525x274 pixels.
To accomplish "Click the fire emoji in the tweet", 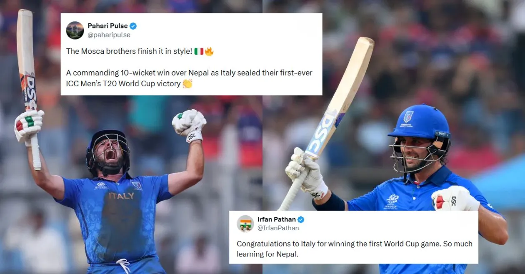I will pyautogui.click(x=209, y=52).
